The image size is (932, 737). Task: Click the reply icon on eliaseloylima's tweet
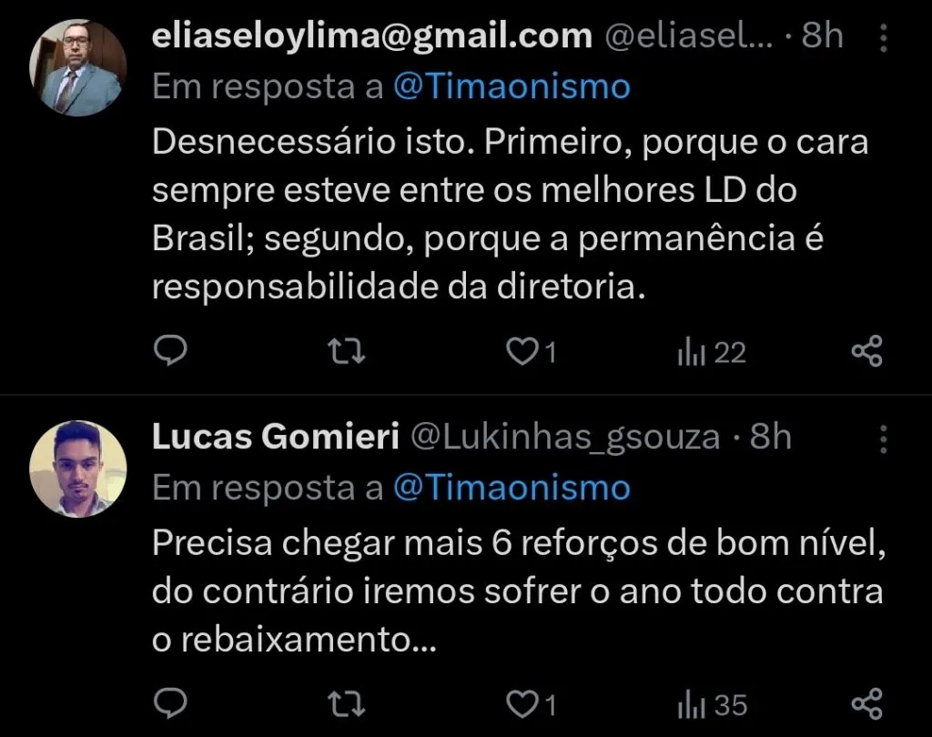point(171,350)
